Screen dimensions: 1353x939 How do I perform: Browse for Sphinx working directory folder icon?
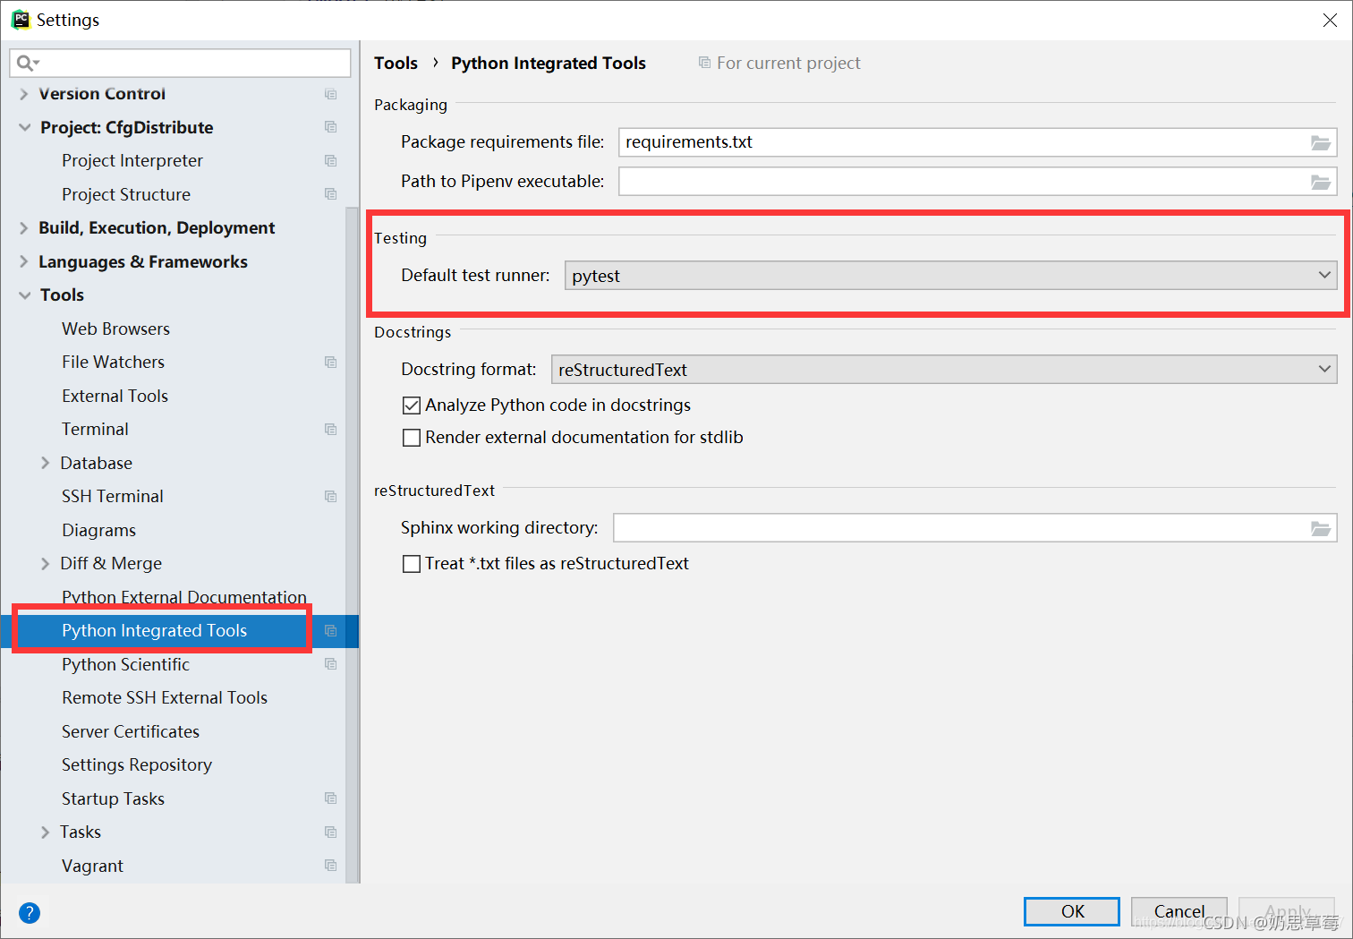tap(1321, 528)
